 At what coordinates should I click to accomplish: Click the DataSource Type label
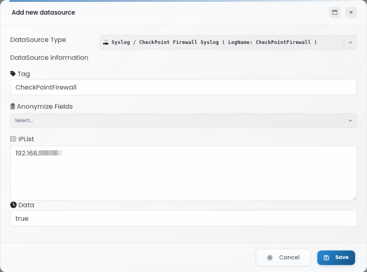(38, 40)
